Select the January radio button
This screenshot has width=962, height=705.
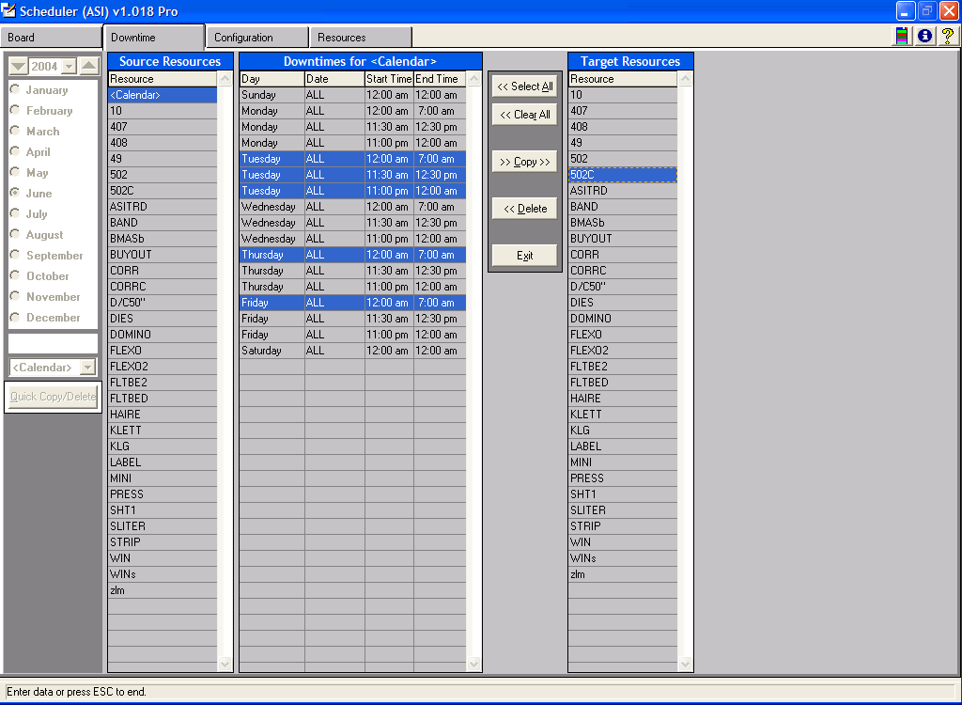pyautogui.click(x=15, y=90)
